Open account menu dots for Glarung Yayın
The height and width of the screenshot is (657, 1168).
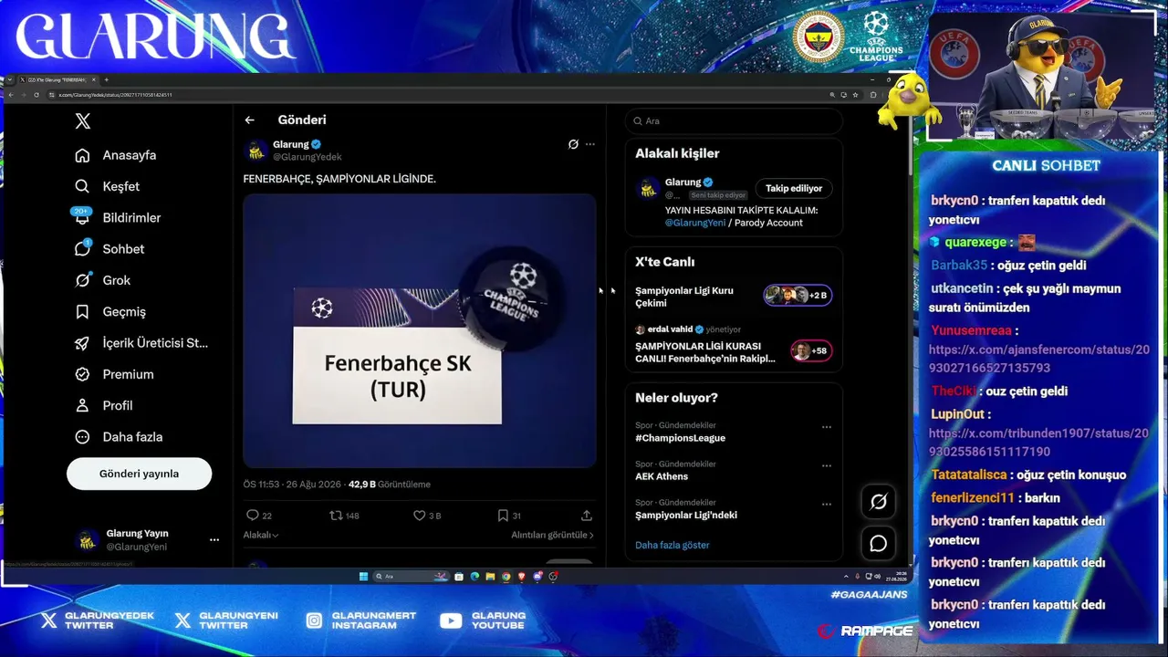[x=214, y=540]
